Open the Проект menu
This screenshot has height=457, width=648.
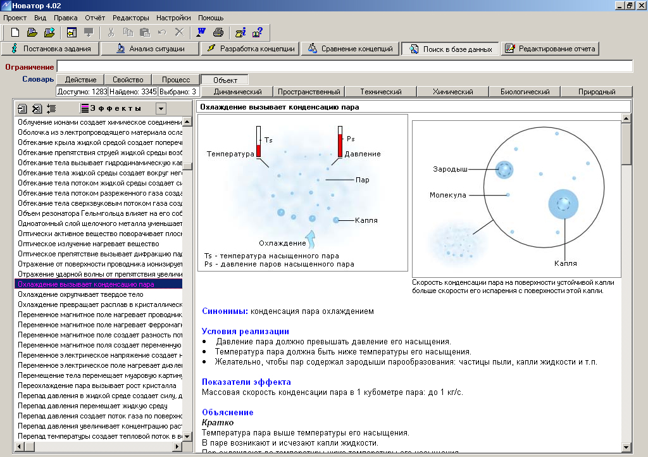[15, 18]
